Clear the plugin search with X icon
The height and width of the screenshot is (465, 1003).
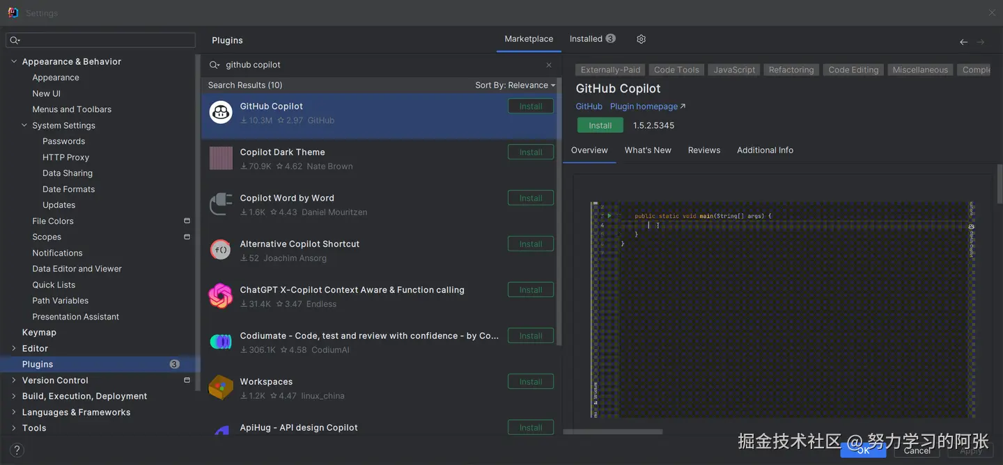pyautogui.click(x=549, y=65)
